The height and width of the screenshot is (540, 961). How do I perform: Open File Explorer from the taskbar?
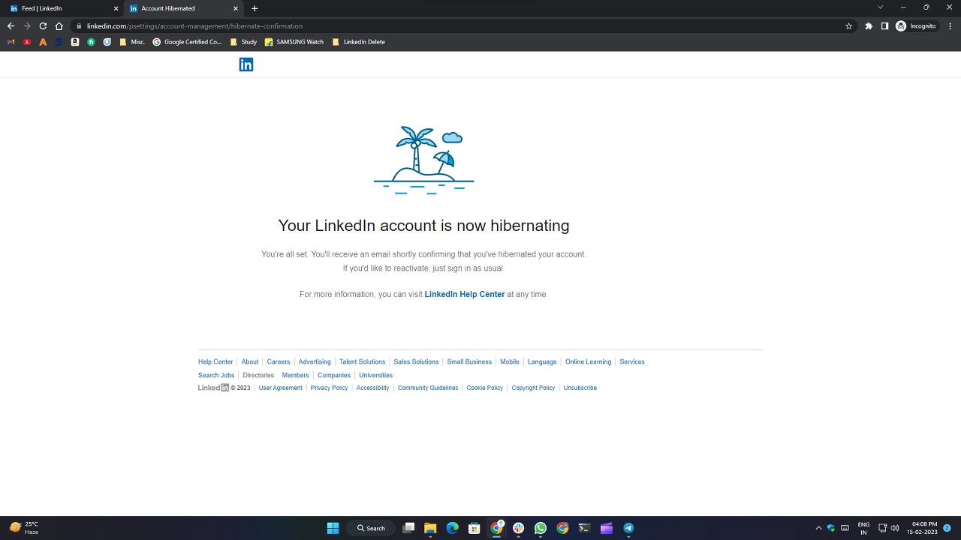430,528
